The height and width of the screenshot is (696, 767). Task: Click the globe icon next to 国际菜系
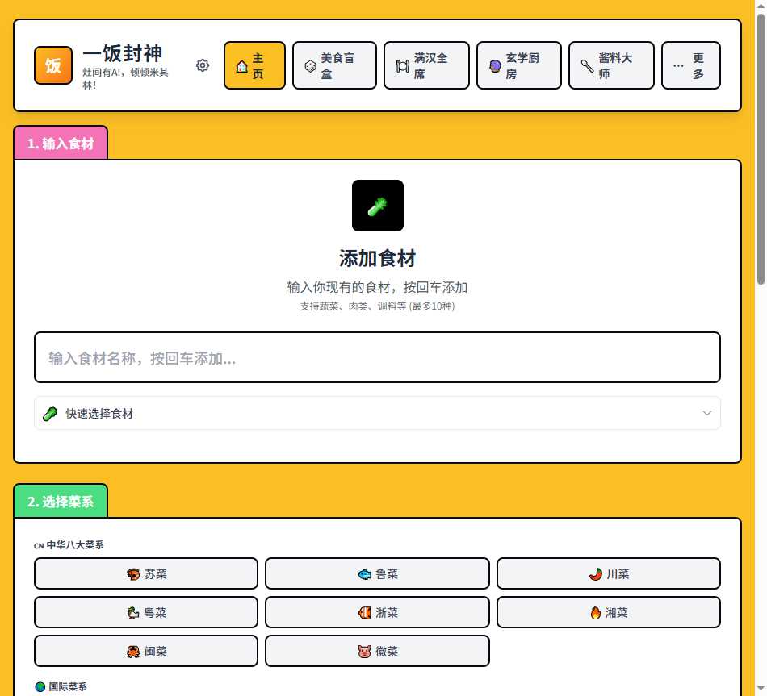39,686
